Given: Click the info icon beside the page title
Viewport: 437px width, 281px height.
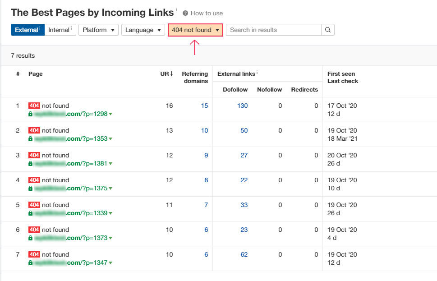Looking at the screenshot, I should [x=176, y=10].
